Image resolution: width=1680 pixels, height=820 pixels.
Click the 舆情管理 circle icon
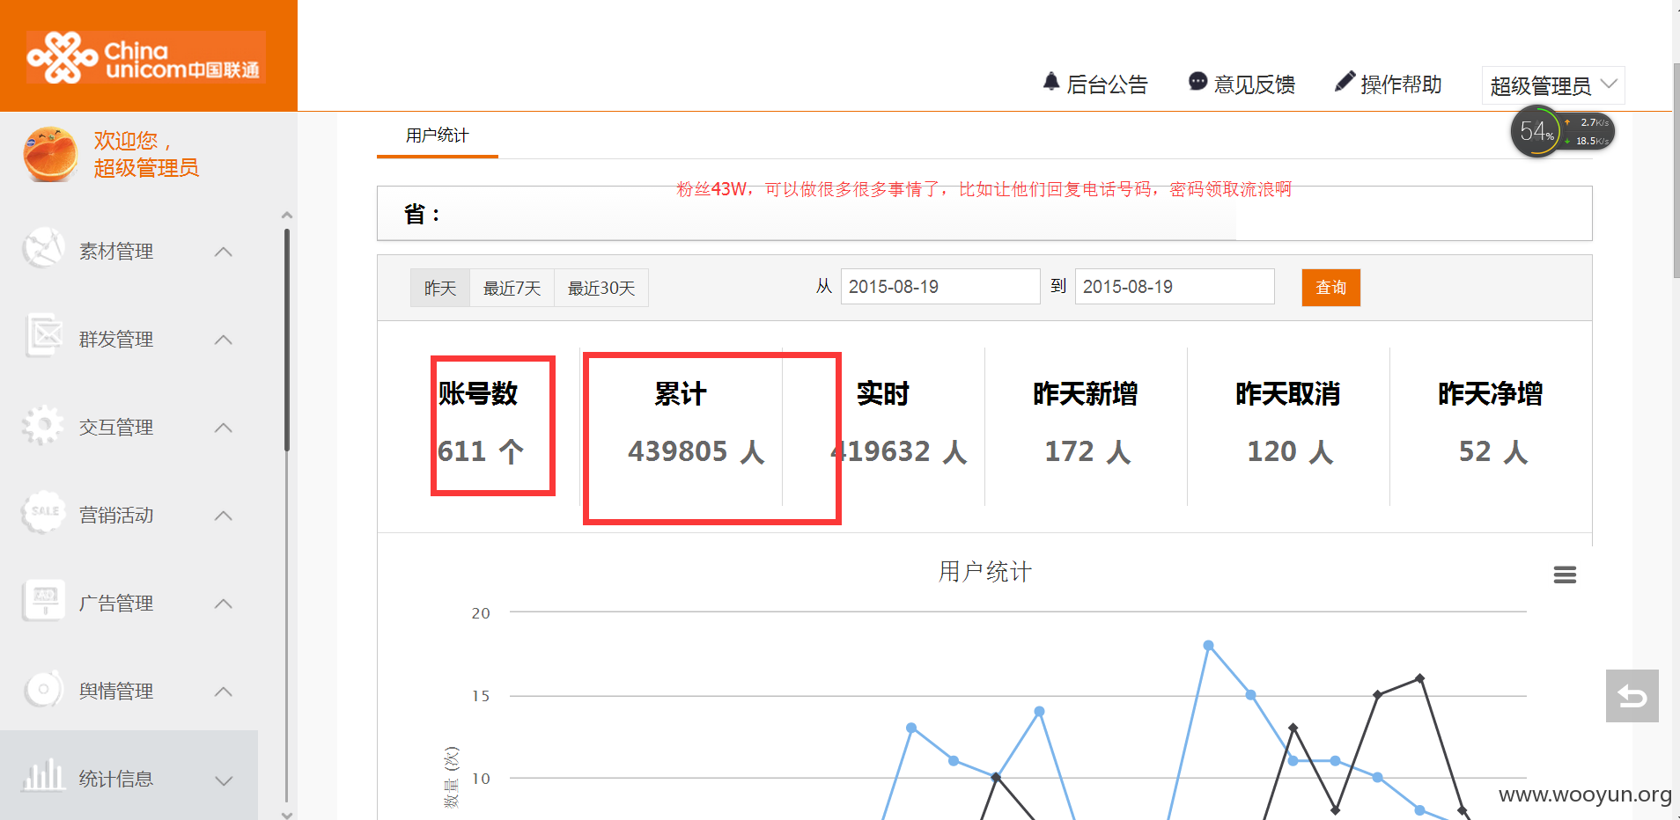(43, 689)
